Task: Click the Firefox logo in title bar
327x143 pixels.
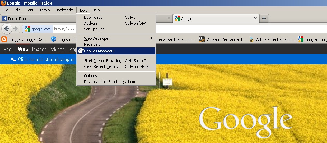Action: tap(3, 3)
